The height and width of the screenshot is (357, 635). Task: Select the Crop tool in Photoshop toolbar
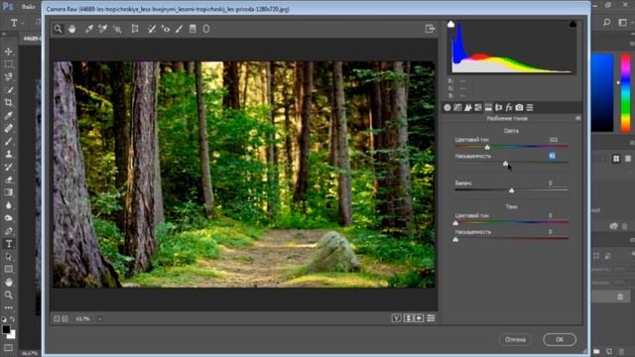point(9,103)
